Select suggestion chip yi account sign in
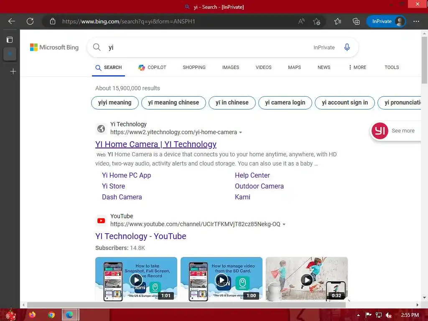This screenshot has height=321, width=428. [345, 103]
